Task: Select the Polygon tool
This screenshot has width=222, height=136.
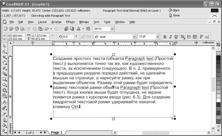Action: coord(4,90)
